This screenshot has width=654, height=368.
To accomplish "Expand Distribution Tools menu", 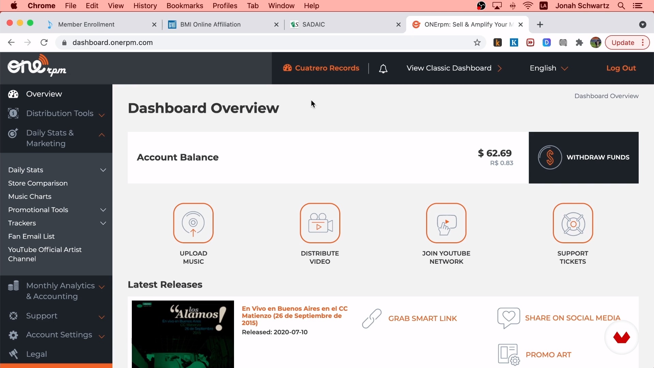I will (102, 115).
